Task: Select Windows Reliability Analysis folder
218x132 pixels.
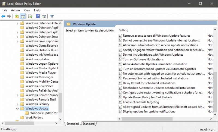Action: (x=42, y=90)
